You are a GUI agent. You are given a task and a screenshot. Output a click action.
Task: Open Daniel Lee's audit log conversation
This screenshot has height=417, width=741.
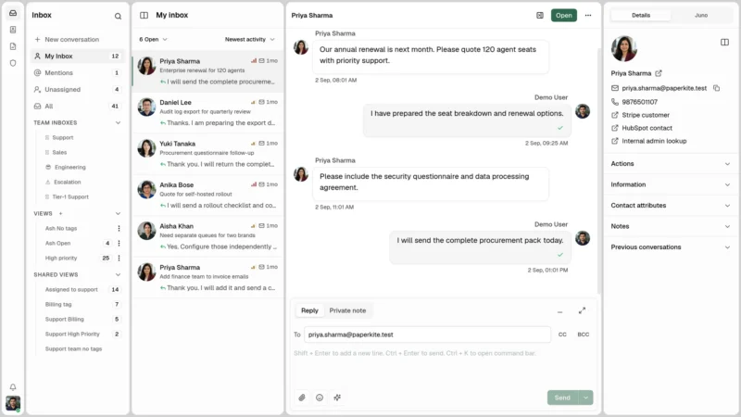click(207, 112)
